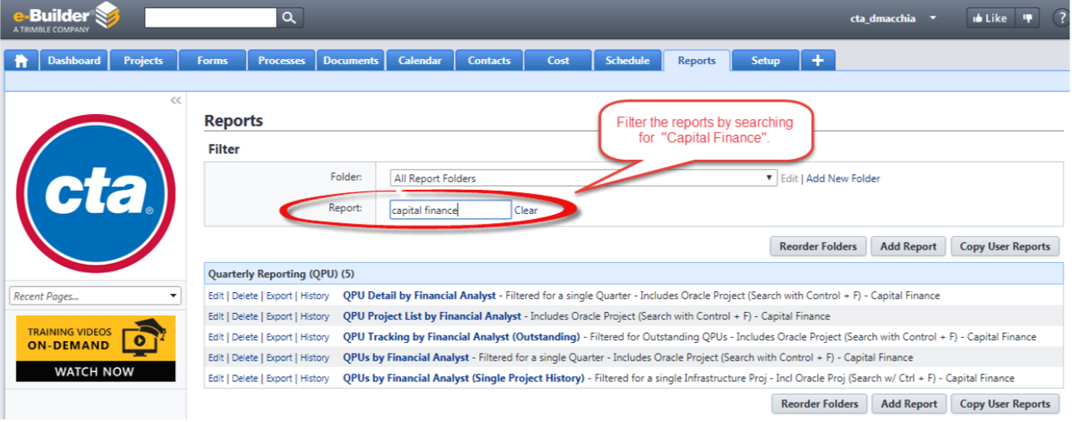Viewport: 1072px width, 422px height.
Task: Open the help question mark icon
Action: click(1060, 18)
